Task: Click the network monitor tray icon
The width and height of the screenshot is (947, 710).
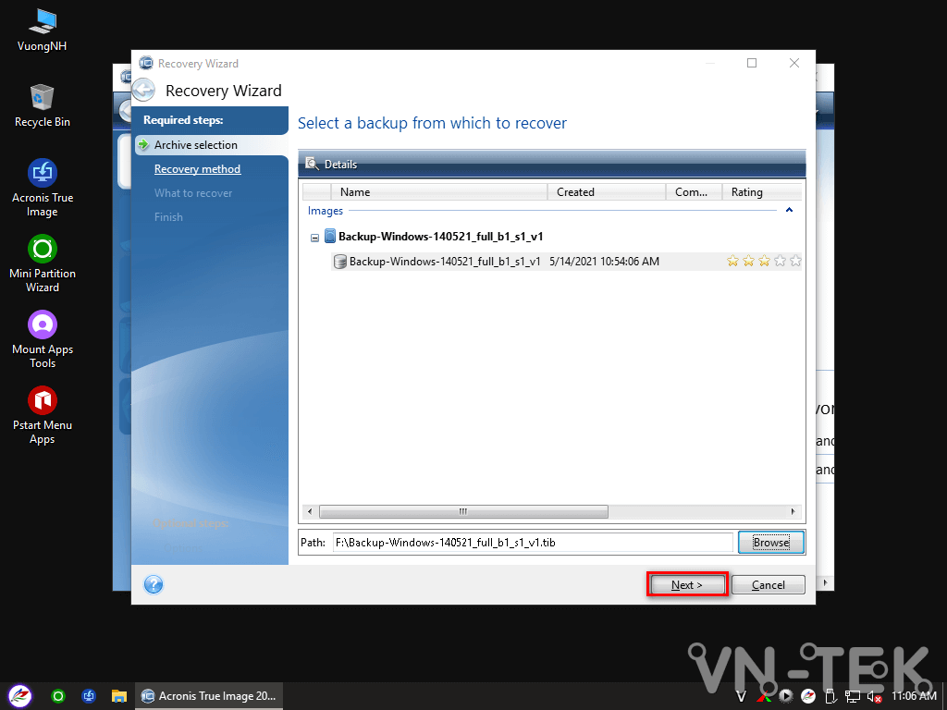Action: pos(852,697)
